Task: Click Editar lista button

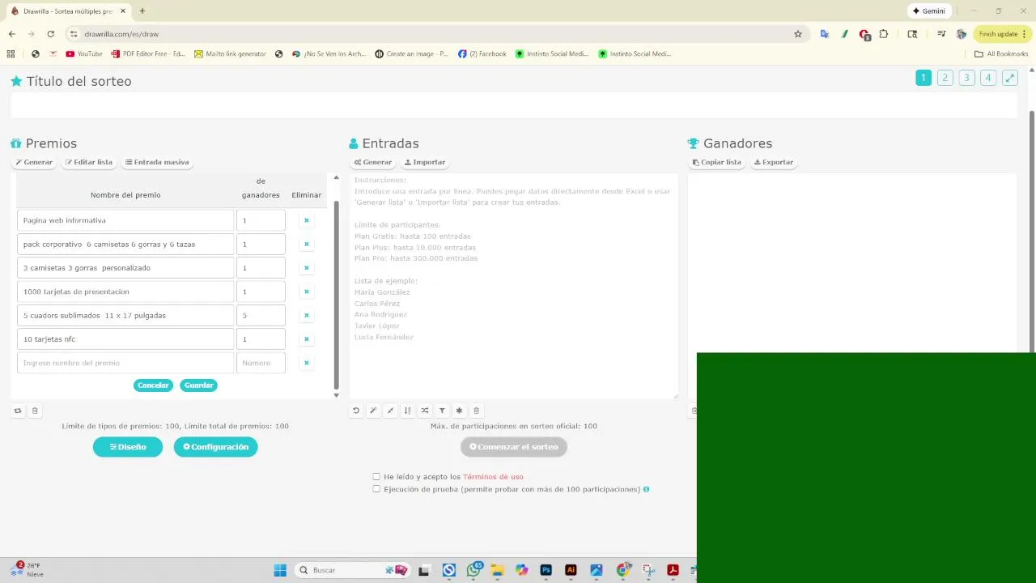Action: click(x=89, y=162)
